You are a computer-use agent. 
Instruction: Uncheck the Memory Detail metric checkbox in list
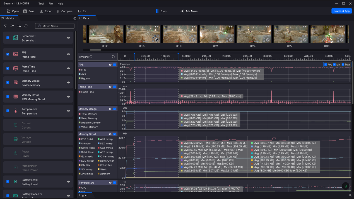click(x=8, y=97)
